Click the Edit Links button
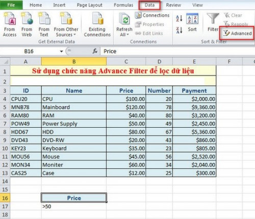255x219 pixels. [149, 33]
